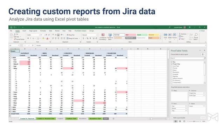The height and width of the screenshot is (126, 224).
Task: Click the Increase Font Size icon
Action: click(47, 35)
